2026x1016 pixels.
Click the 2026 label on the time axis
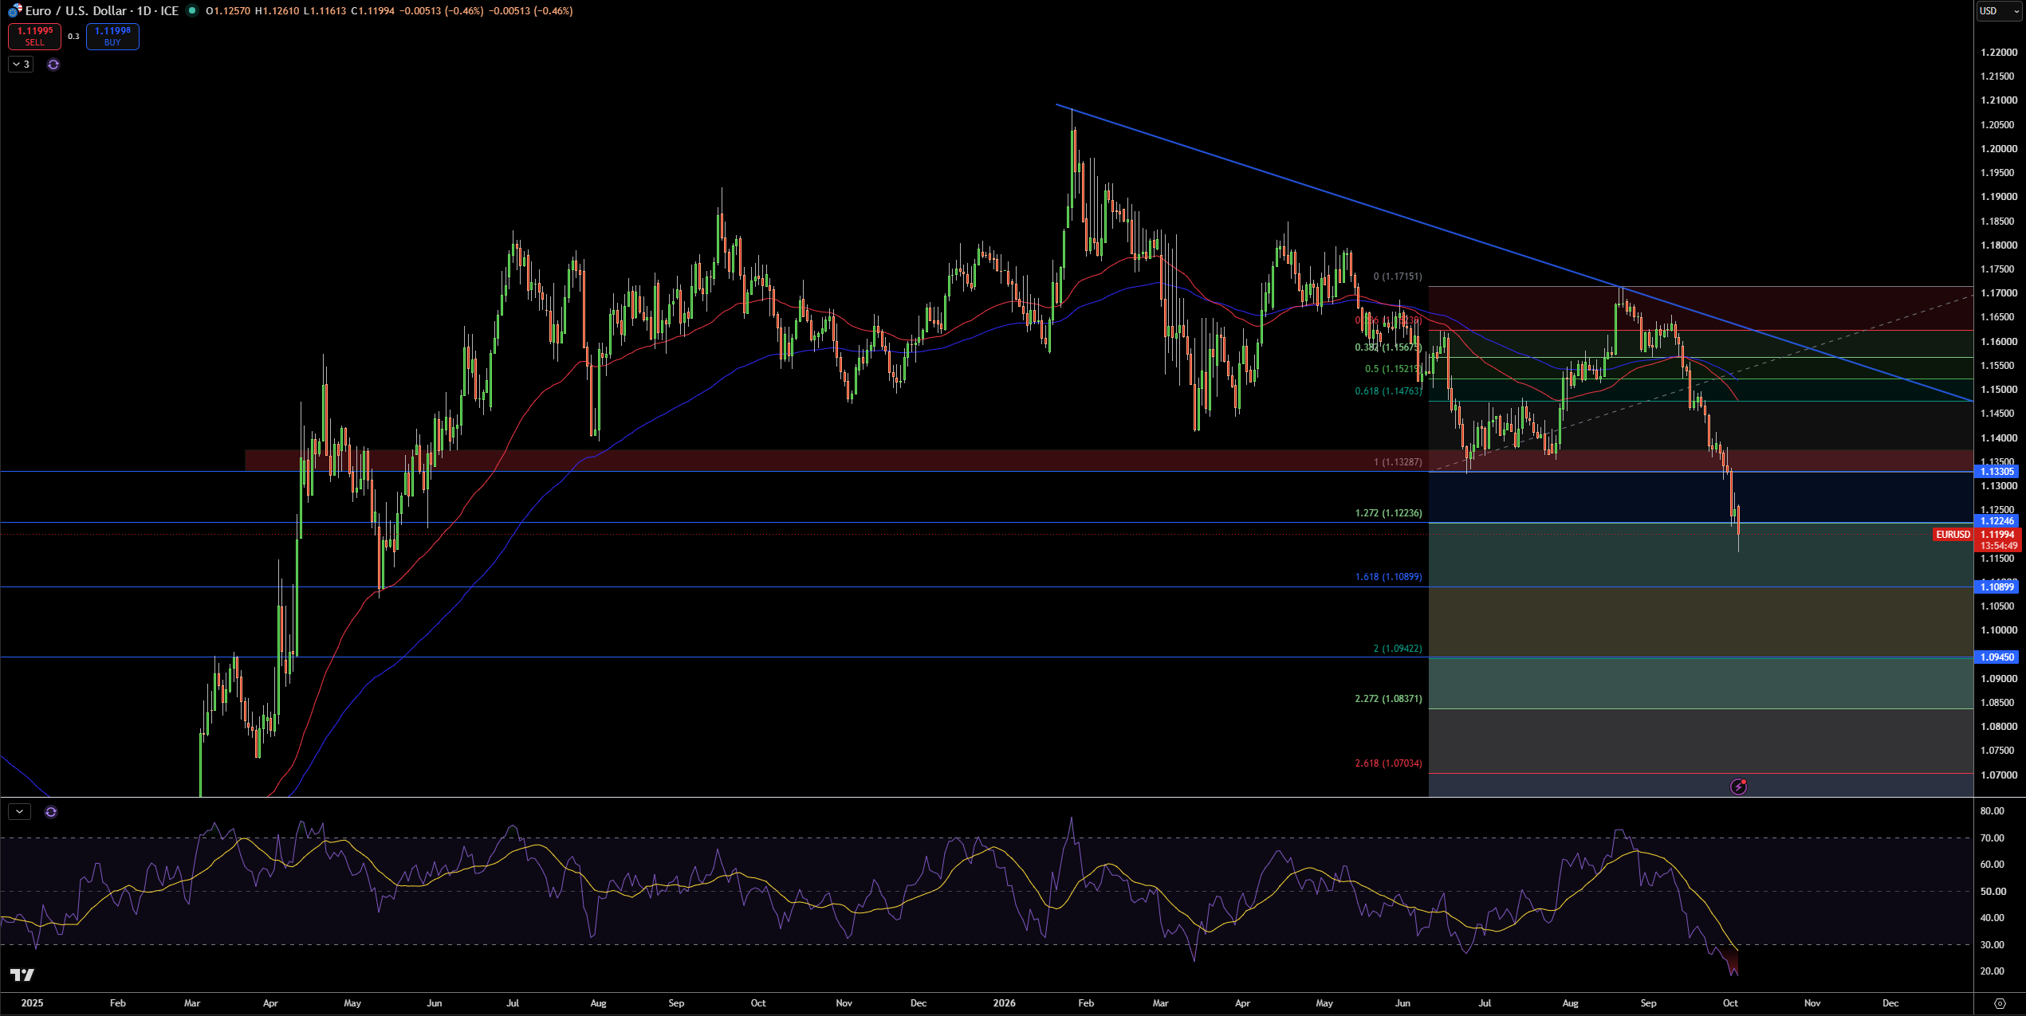tap(1004, 1003)
